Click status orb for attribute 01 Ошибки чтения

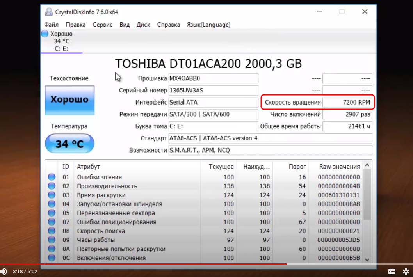click(x=52, y=177)
